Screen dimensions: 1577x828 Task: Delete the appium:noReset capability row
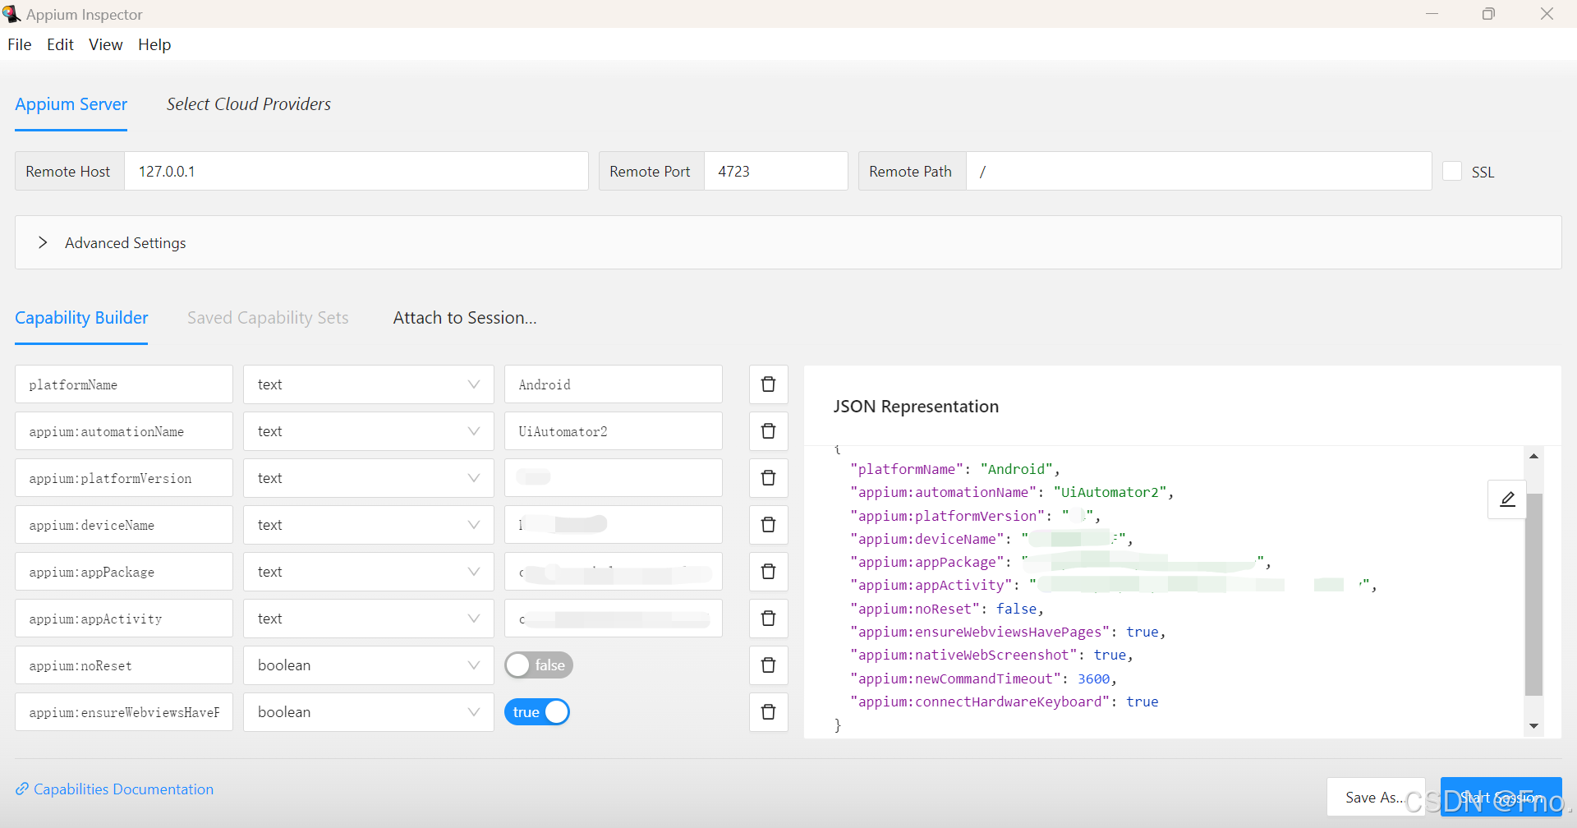coord(768,665)
